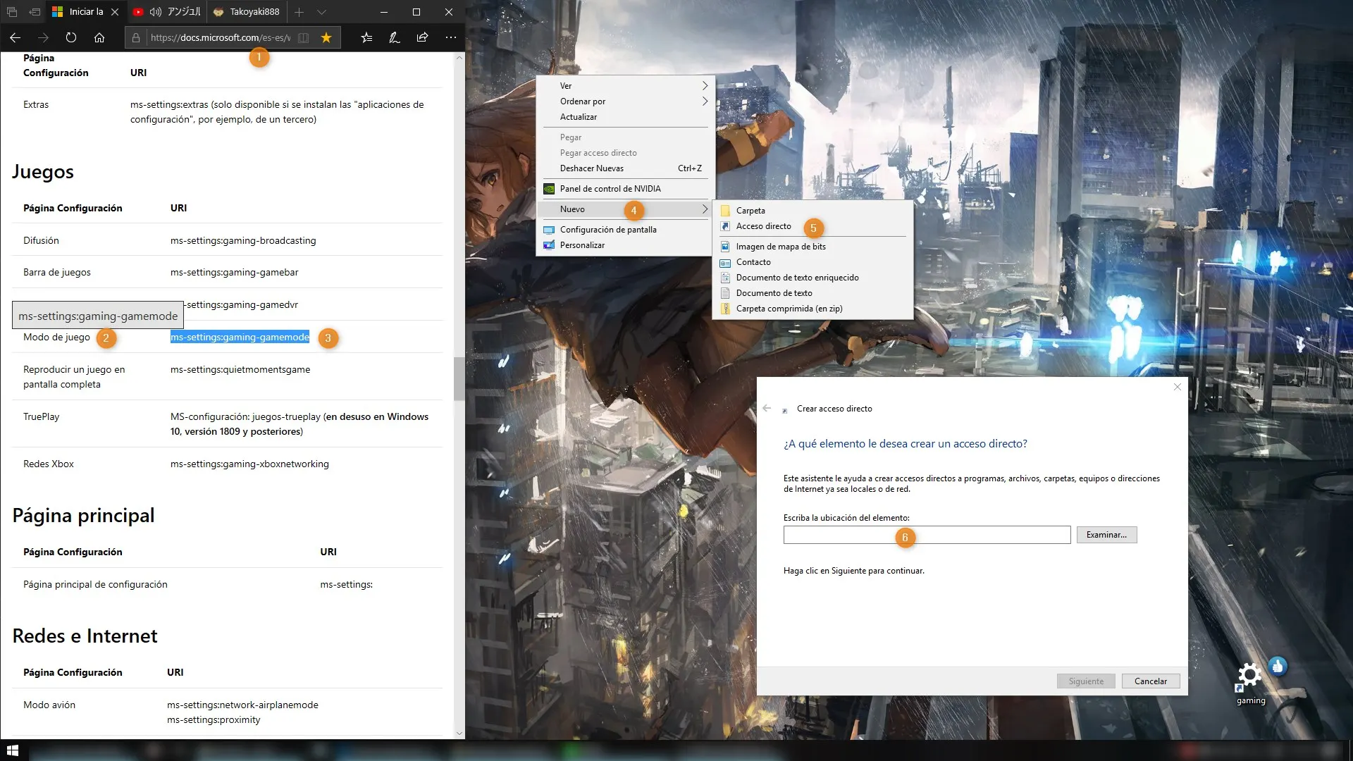Go back in the Edge browser

point(16,37)
